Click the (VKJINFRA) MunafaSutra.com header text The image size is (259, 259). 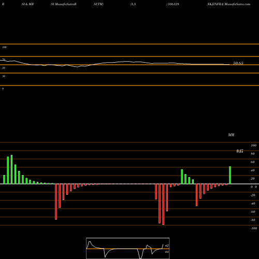click(x=228, y=4)
